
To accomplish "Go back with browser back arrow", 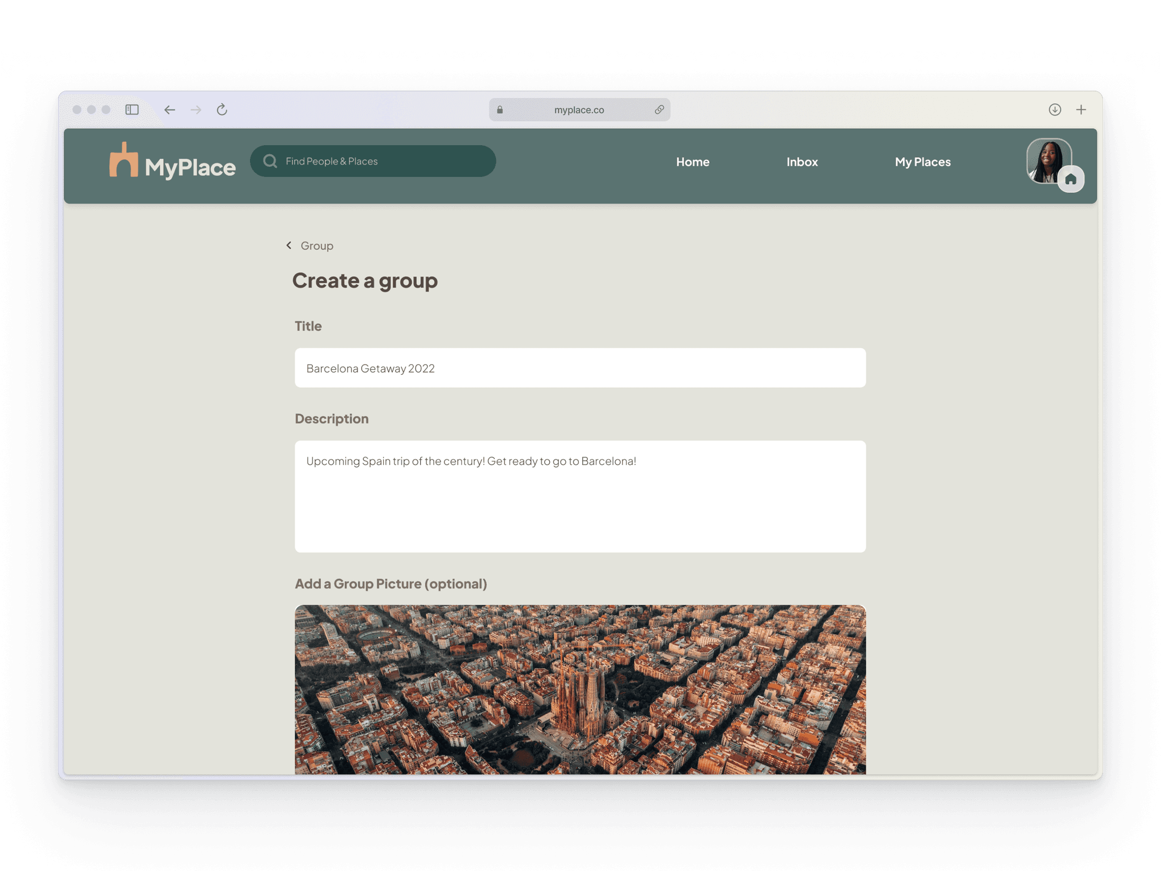I will coord(170,109).
